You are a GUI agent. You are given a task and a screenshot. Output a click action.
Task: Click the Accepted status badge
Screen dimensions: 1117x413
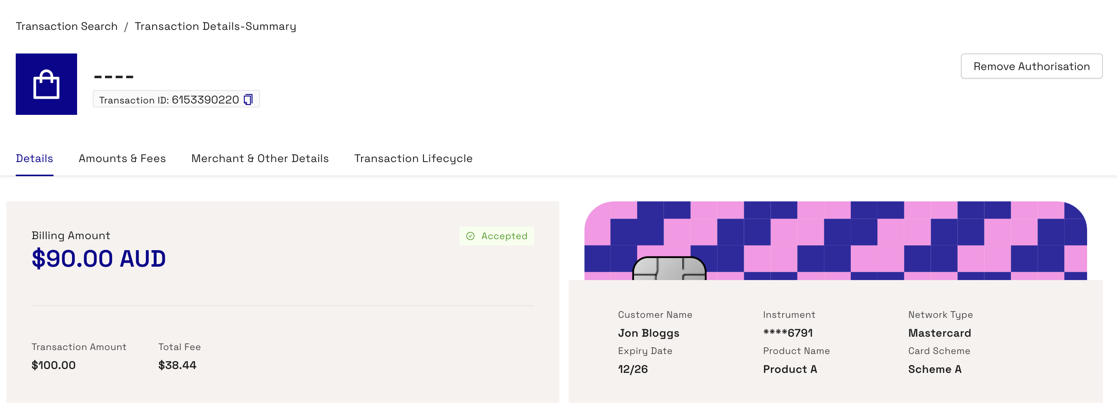pyautogui.click(x=497, y=236)
